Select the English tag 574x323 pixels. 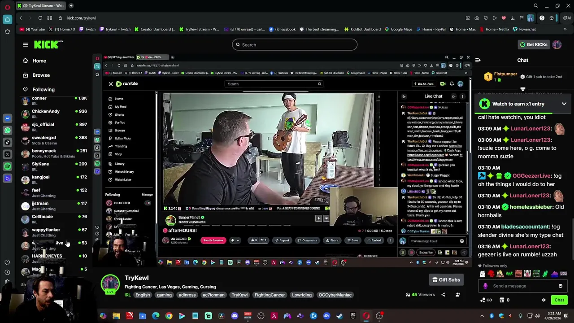[x=143, y=295]
